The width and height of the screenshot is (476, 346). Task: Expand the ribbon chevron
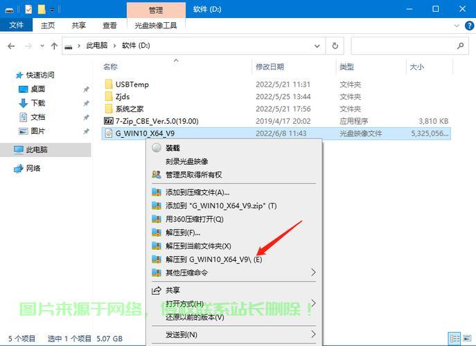click(x=457, y=26)
